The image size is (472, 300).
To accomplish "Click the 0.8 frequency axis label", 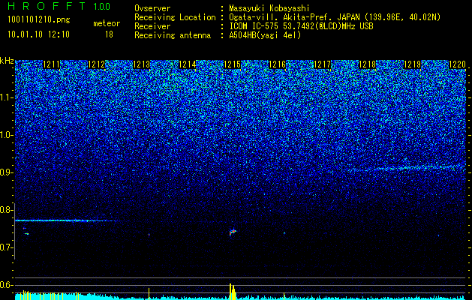I will pos(7,210).
